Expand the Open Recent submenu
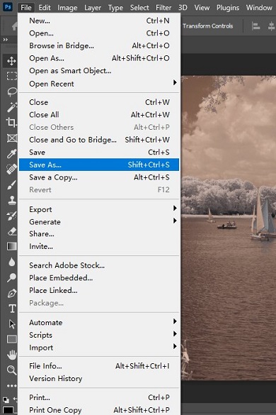The width and height of the screenshot is (276, 415). 99,84
